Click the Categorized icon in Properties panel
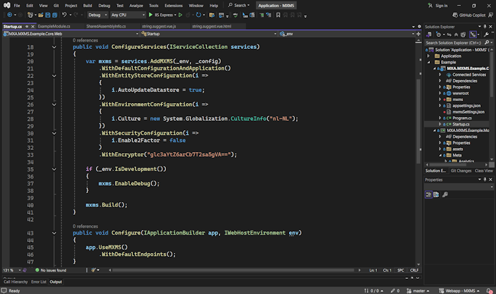Viewport: 496px width, 294px height. click(429, 194)
